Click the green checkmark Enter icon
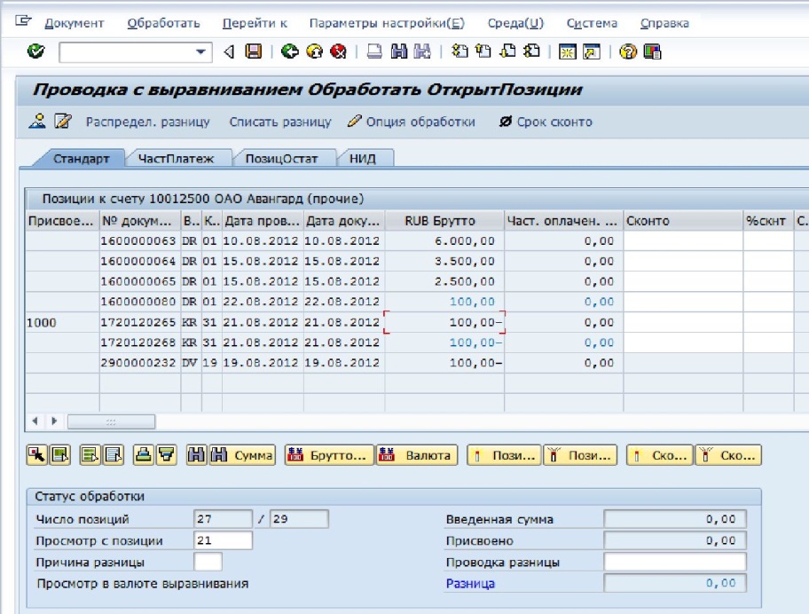This screenshot has height=614, width=809. point(35,52)
